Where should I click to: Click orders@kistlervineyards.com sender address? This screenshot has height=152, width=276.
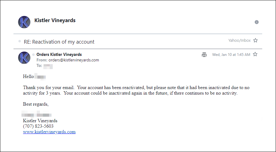click(74, 60)
